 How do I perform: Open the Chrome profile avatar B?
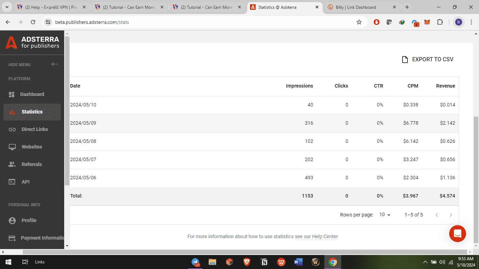point(459,22)
